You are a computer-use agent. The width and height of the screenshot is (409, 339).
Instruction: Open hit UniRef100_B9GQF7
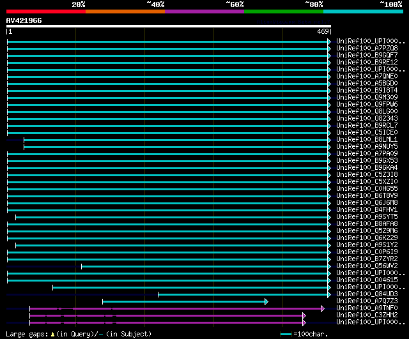(367, 56)
